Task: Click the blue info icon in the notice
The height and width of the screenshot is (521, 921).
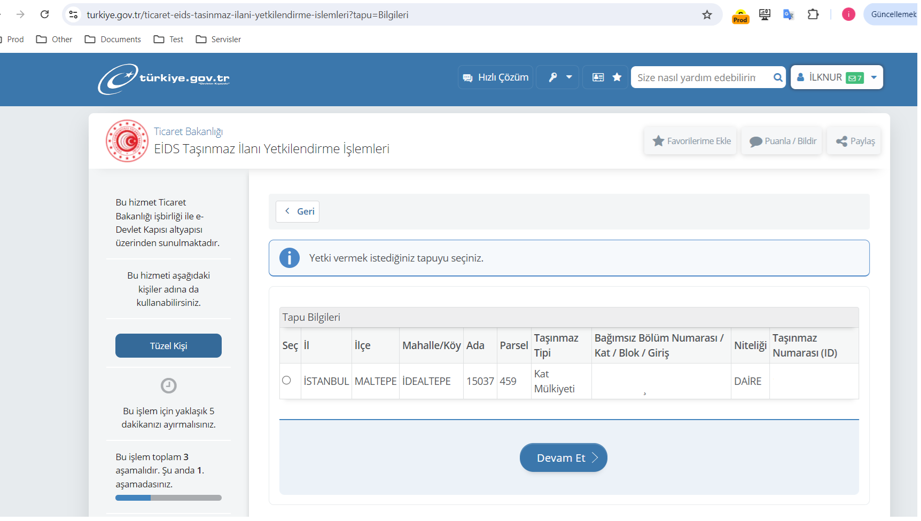Action: click(x=290, y=258)
